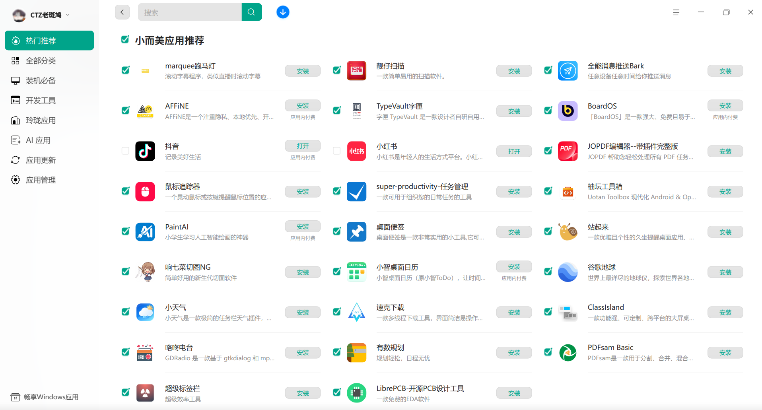The height and width of the screenshot is (410, 762).
Task: Click the 搜索 search input field
Action: click(x=190, y=12)
